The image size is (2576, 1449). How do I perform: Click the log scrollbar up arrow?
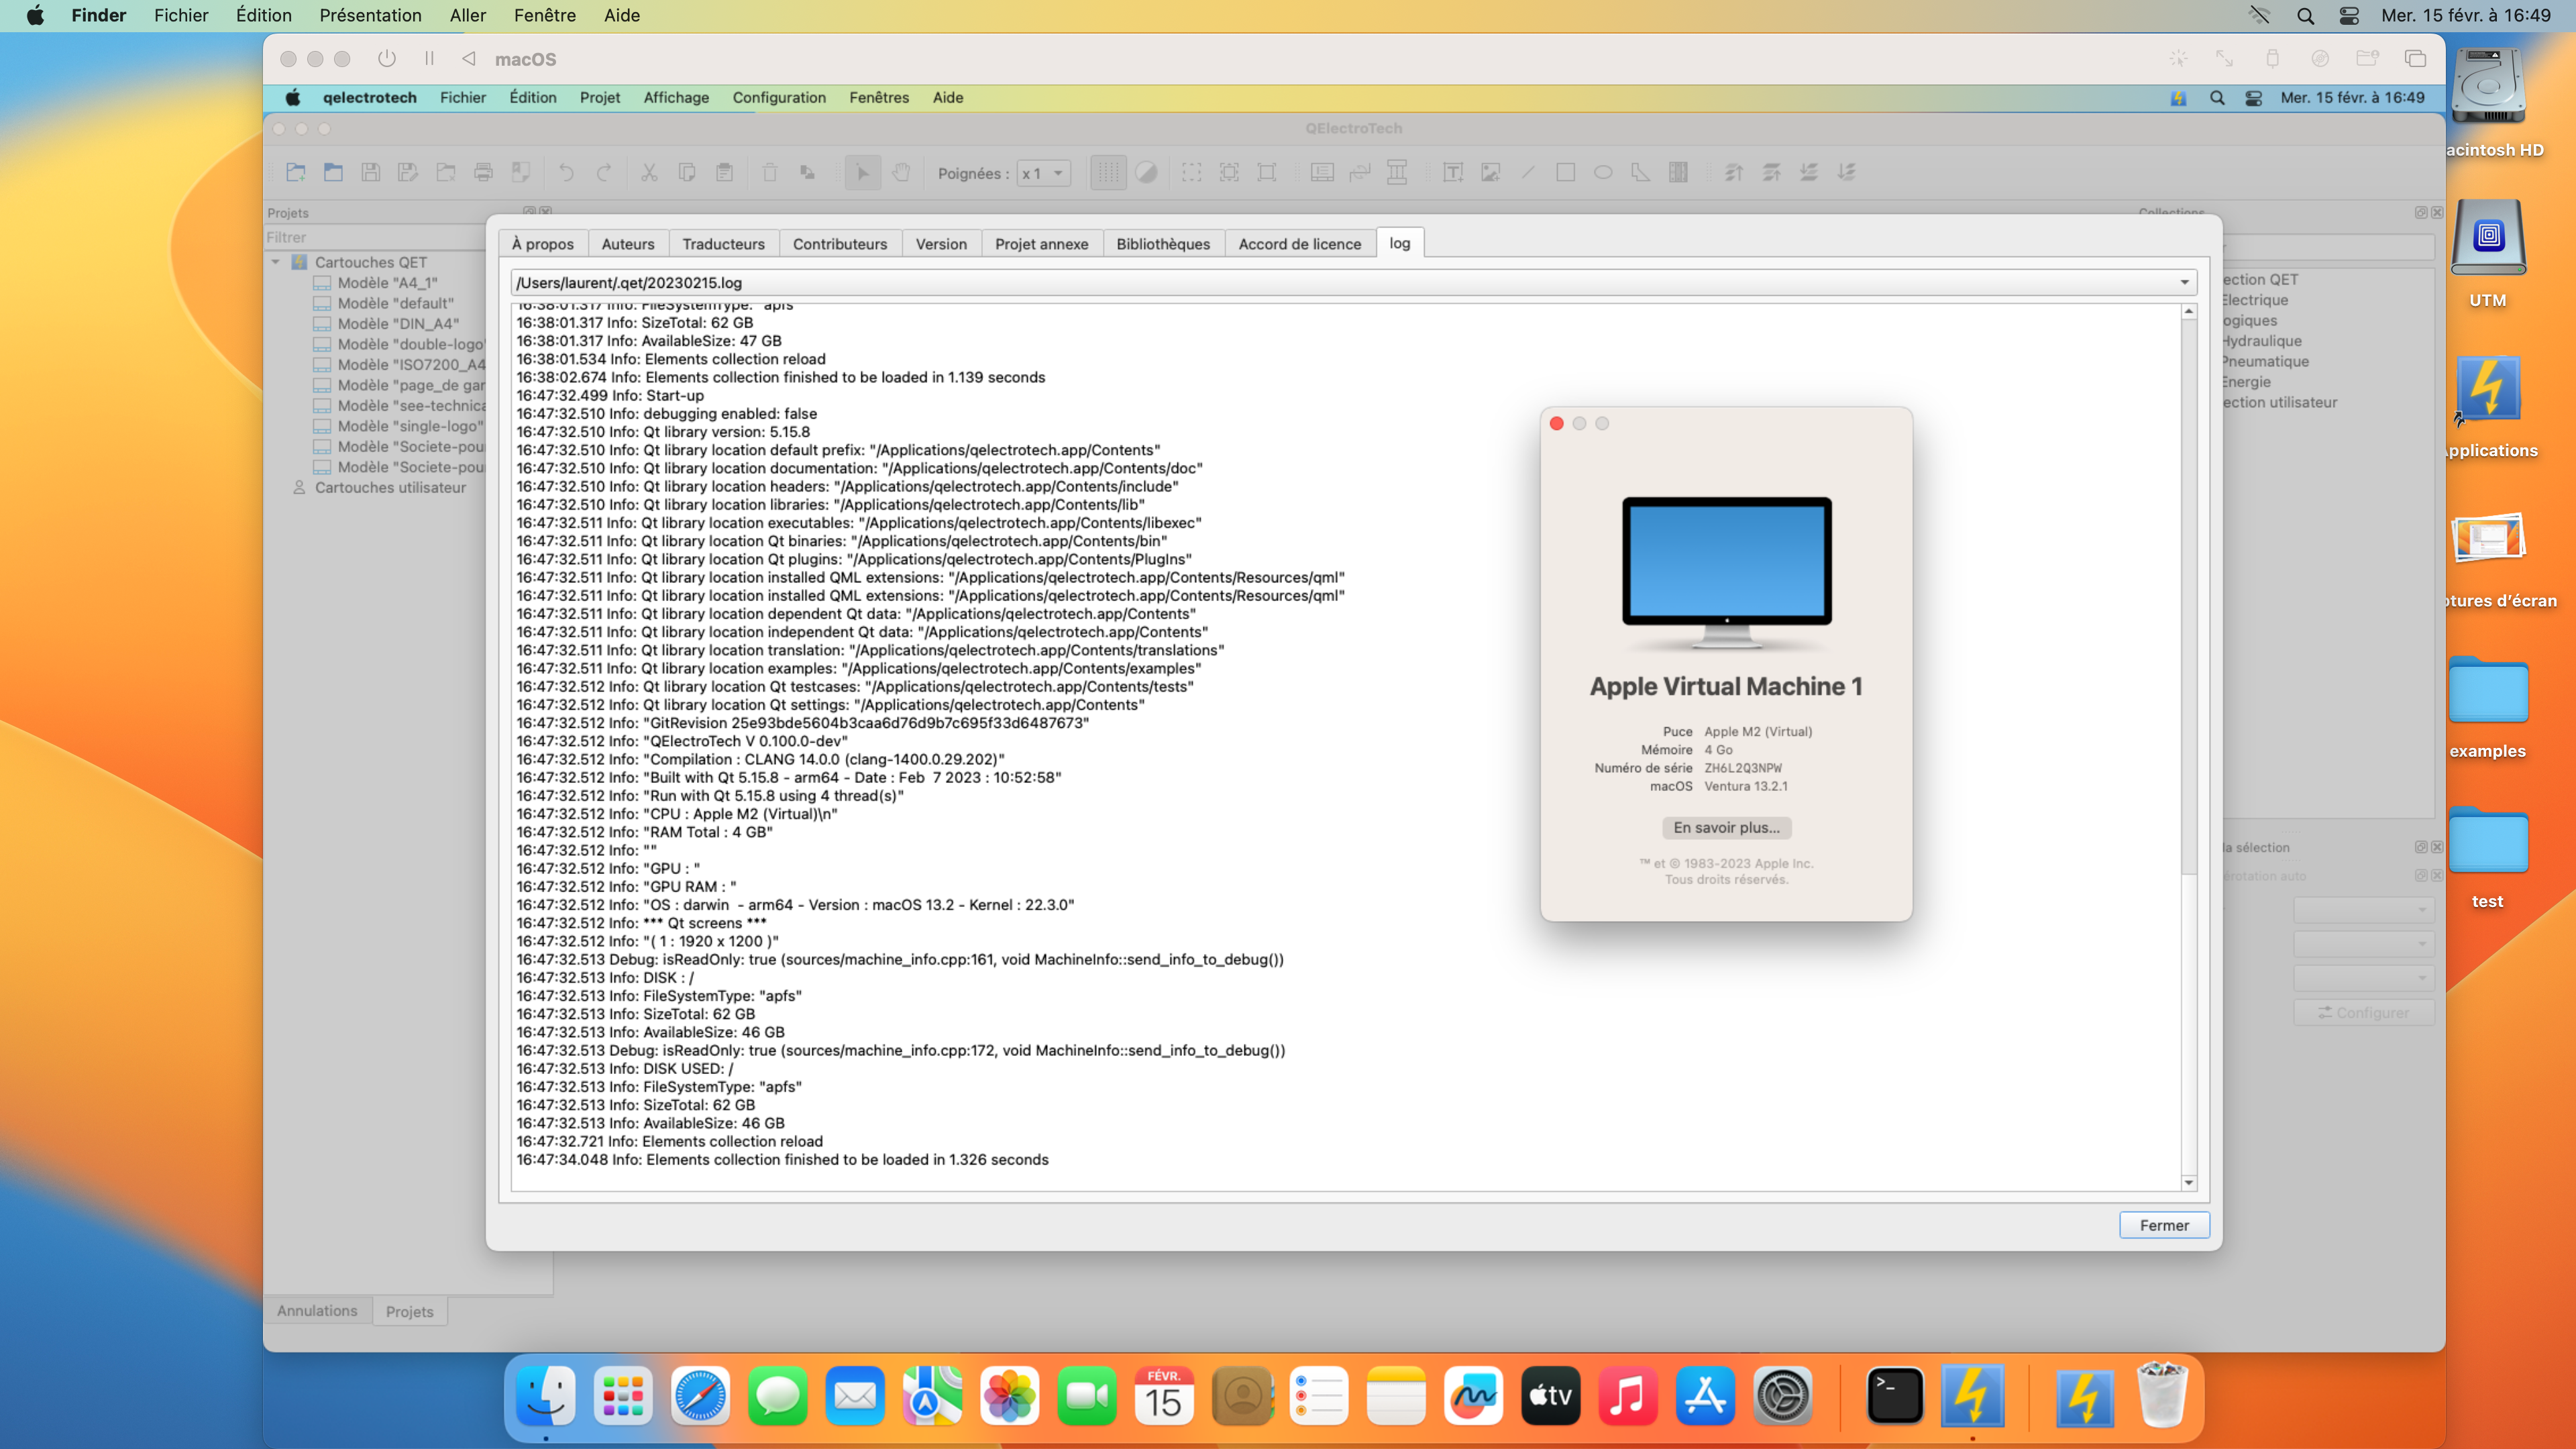click(2189, 312)
